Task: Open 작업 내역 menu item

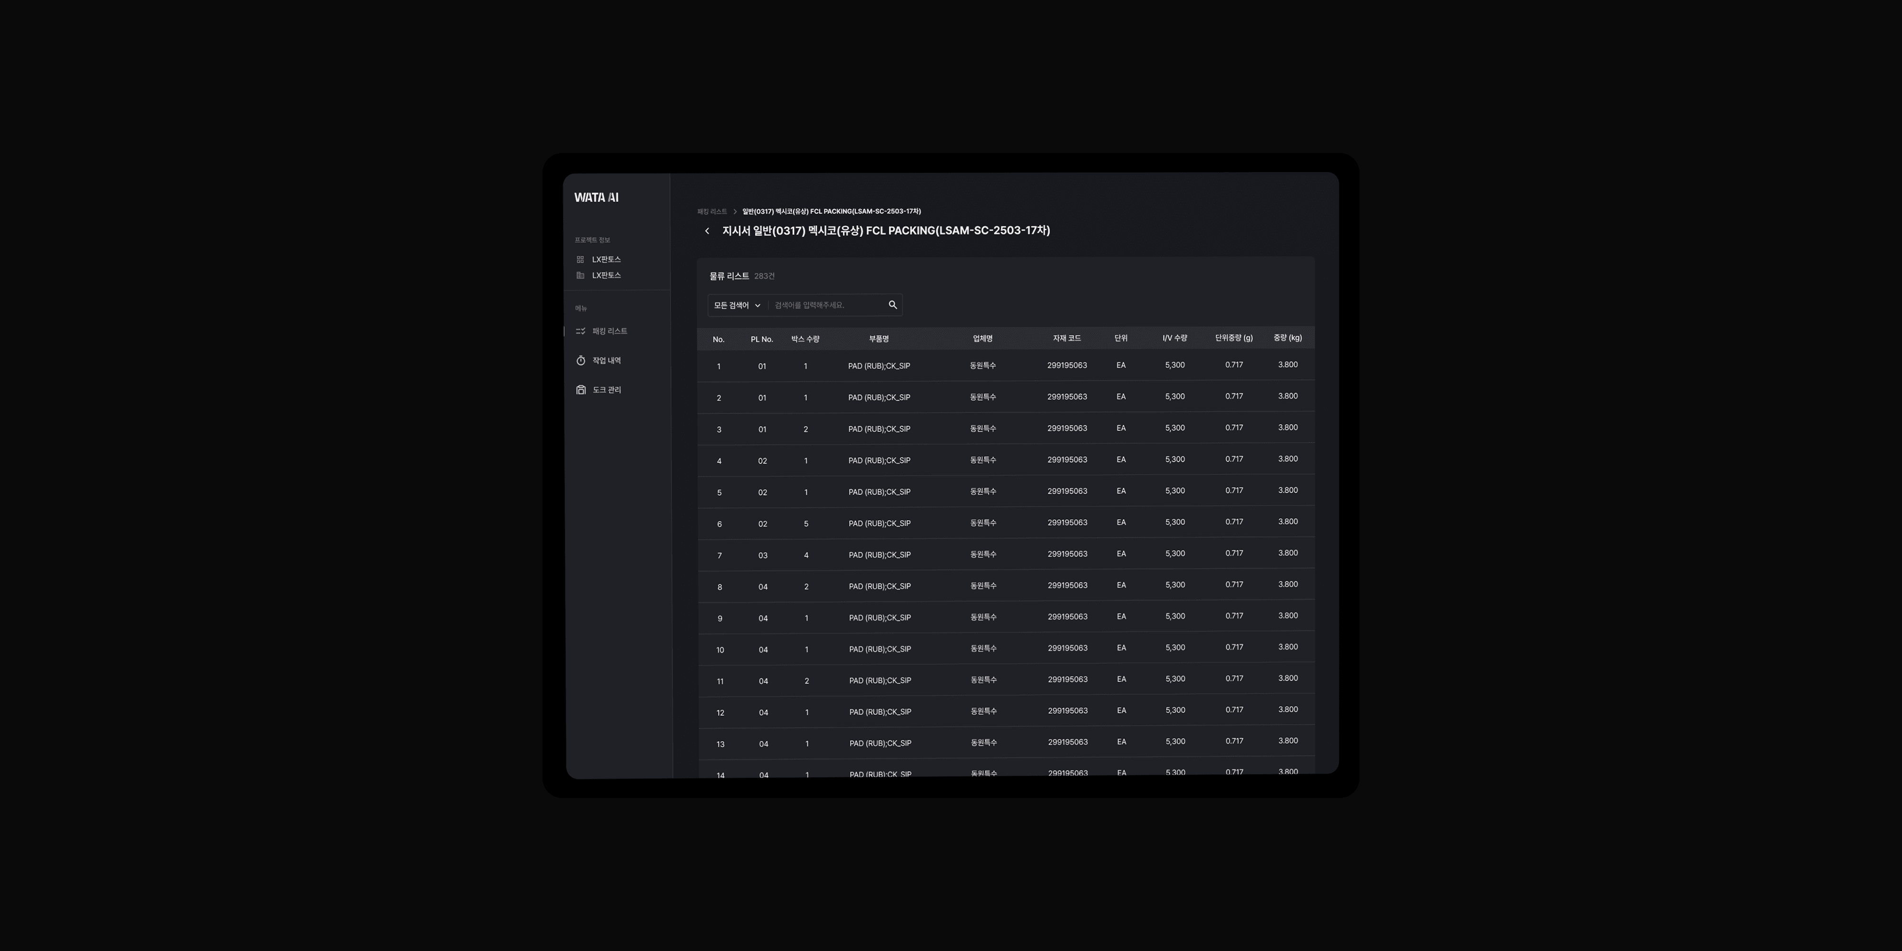Action: (x=606, y=360)
